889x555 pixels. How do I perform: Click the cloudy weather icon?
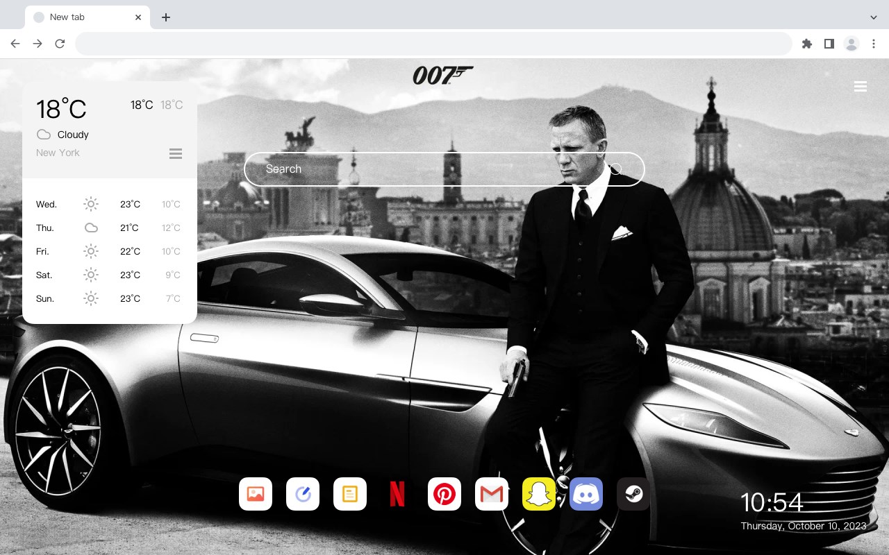click(44, 135)
